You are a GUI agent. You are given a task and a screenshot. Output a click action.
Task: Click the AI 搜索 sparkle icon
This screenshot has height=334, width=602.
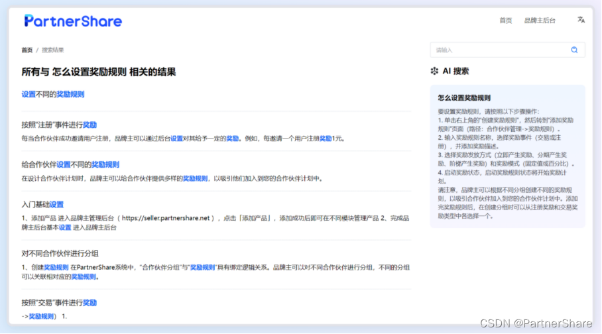(x=434, y=71)
